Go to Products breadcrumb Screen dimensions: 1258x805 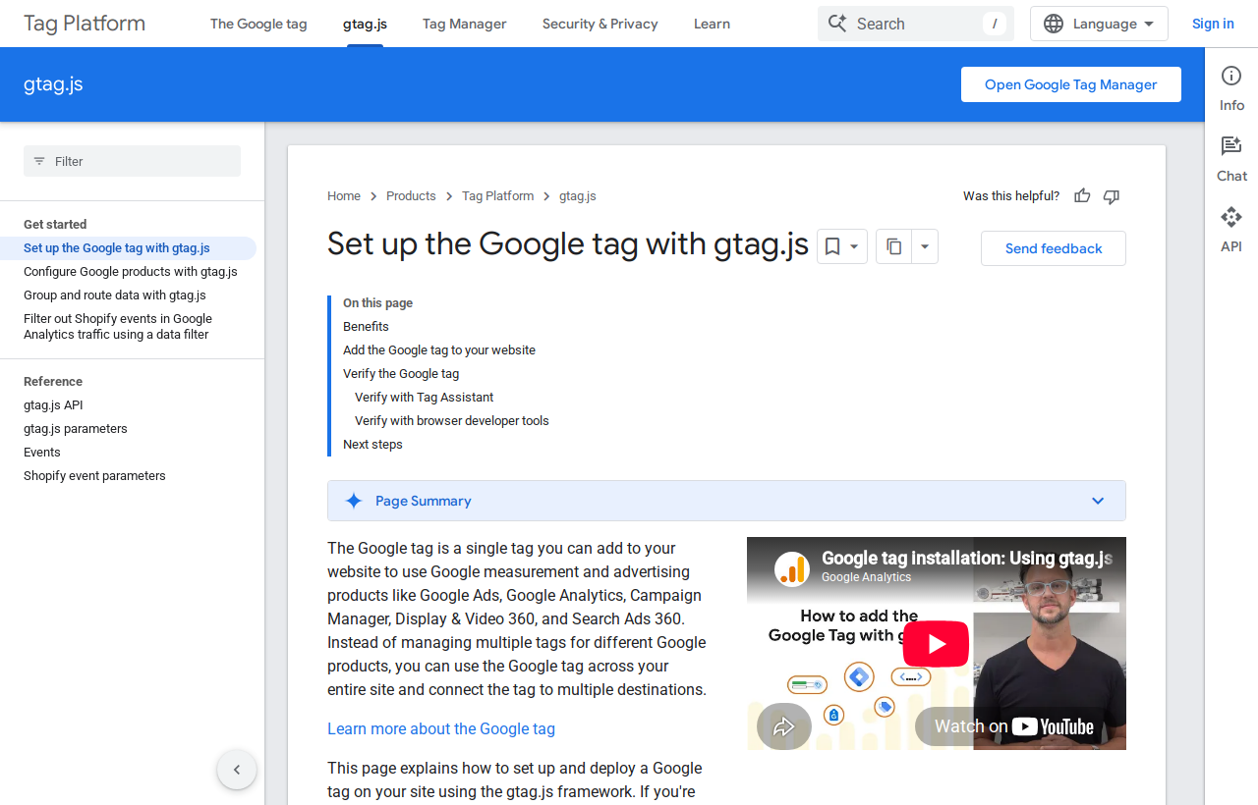411,196
